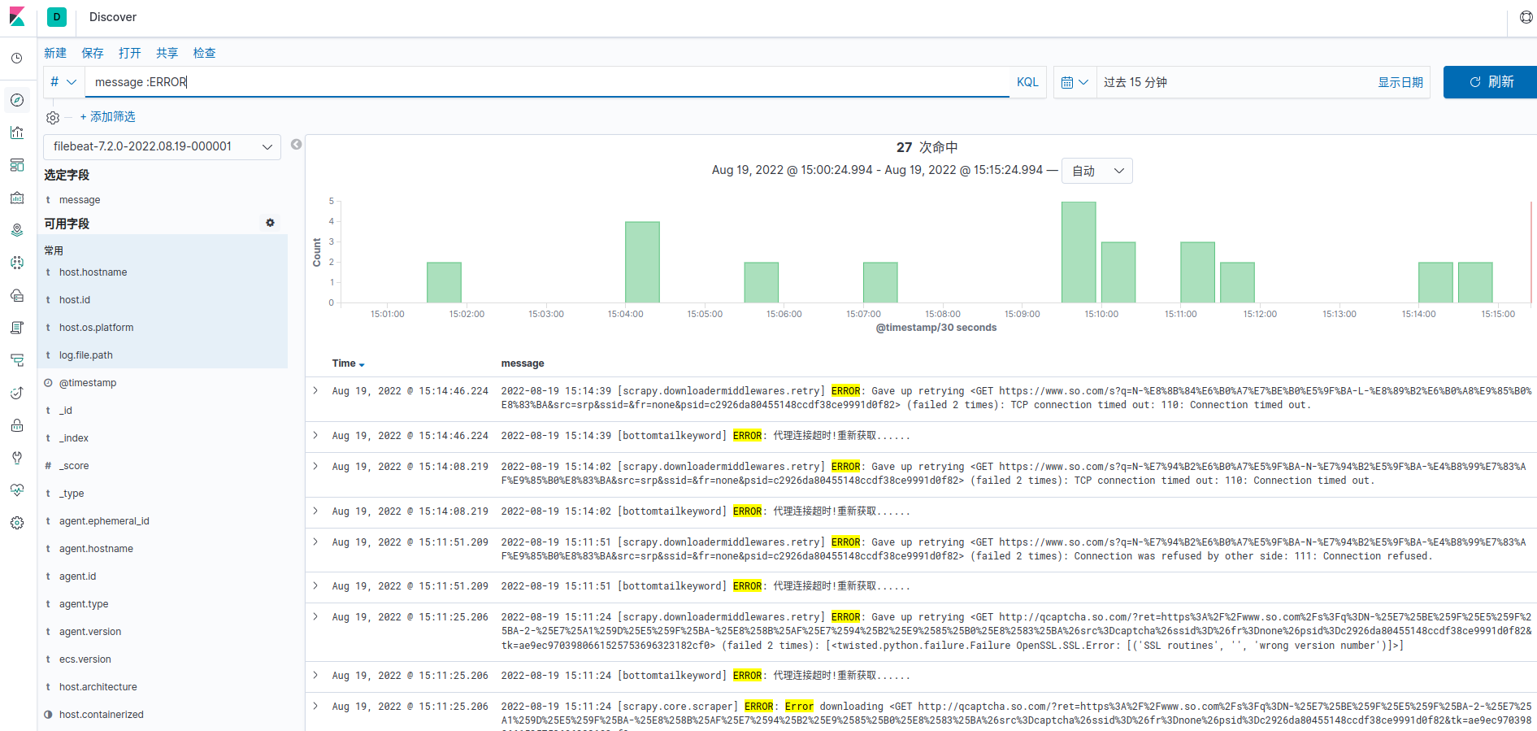Viewport: 1537px width, 731px height.
Task: Open the Recently viewed clock icon
Action: point(17,59)
